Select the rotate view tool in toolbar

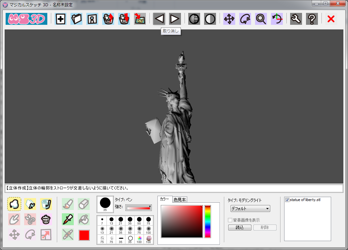pyautogui.click(x=245, y=19)
